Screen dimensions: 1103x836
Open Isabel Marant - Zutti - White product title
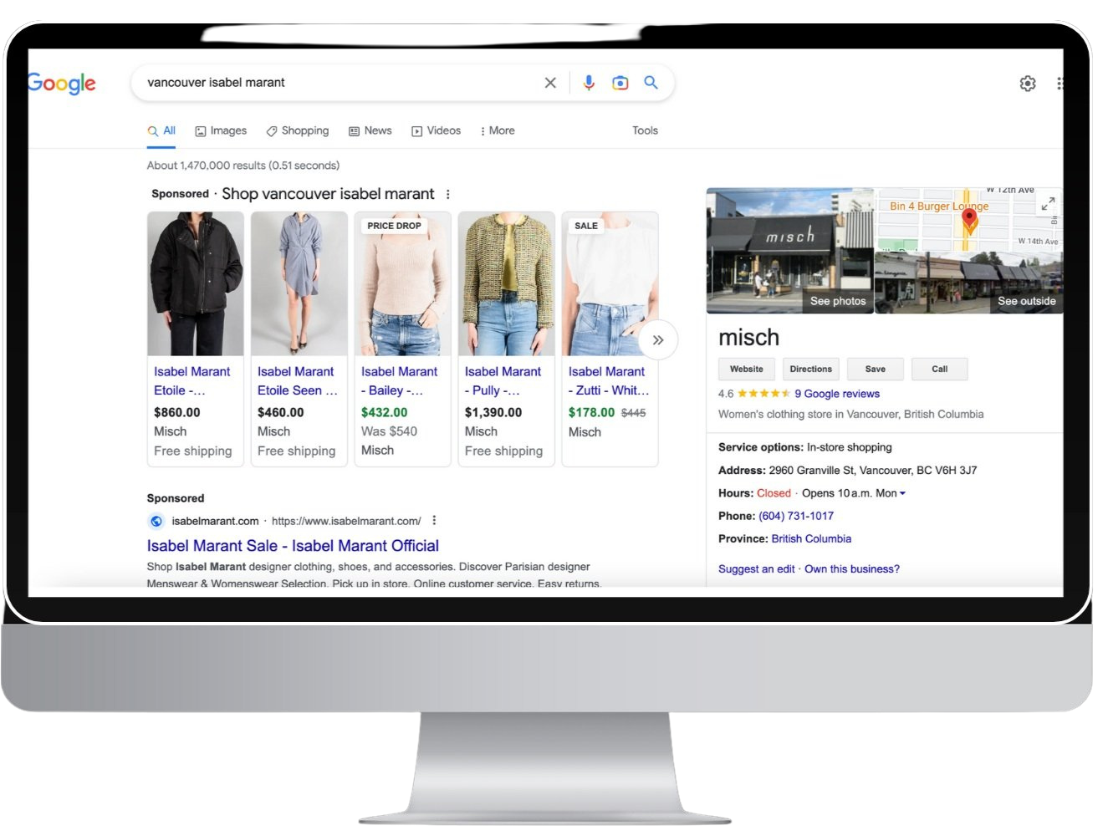(609, 381)
